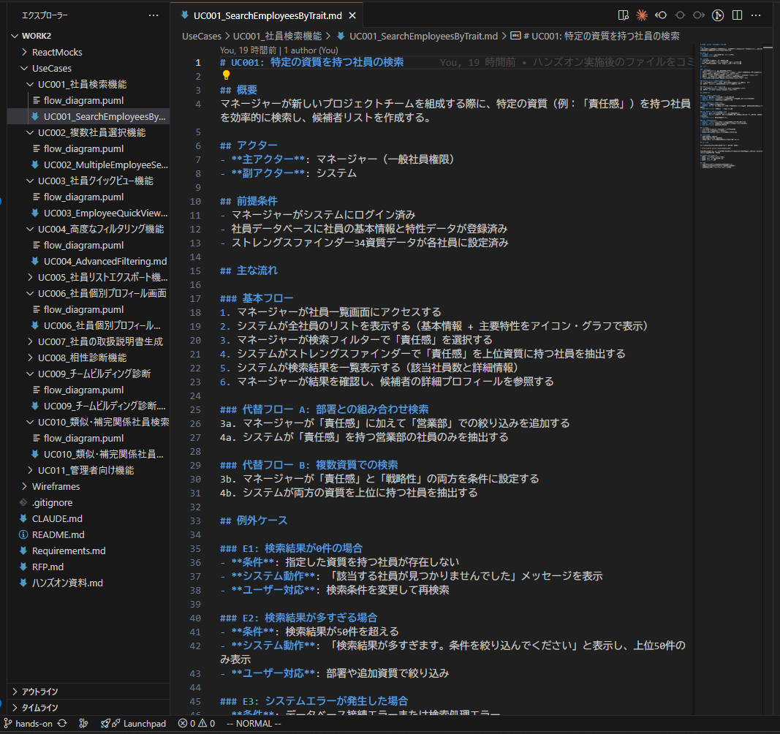This screenshot has width=780, height=734.
Task: Open the Explorer panel's more actions ellipsis
Action: [154, 15]
